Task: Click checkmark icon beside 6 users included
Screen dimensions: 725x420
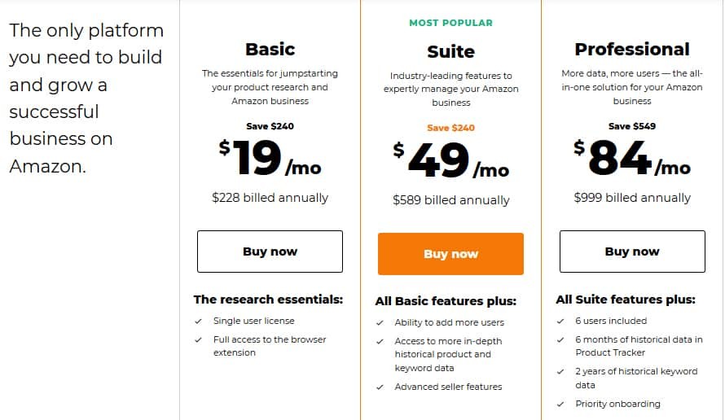Action: point(560,322)
